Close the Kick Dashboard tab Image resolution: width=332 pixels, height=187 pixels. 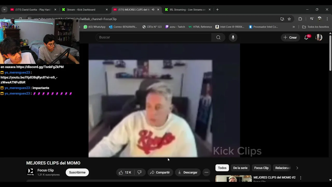click(107, 10)
